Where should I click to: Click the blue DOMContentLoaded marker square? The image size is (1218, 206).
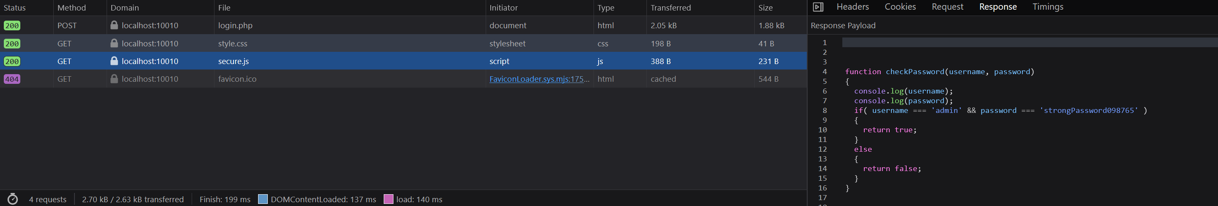click(x=263, y=199)
